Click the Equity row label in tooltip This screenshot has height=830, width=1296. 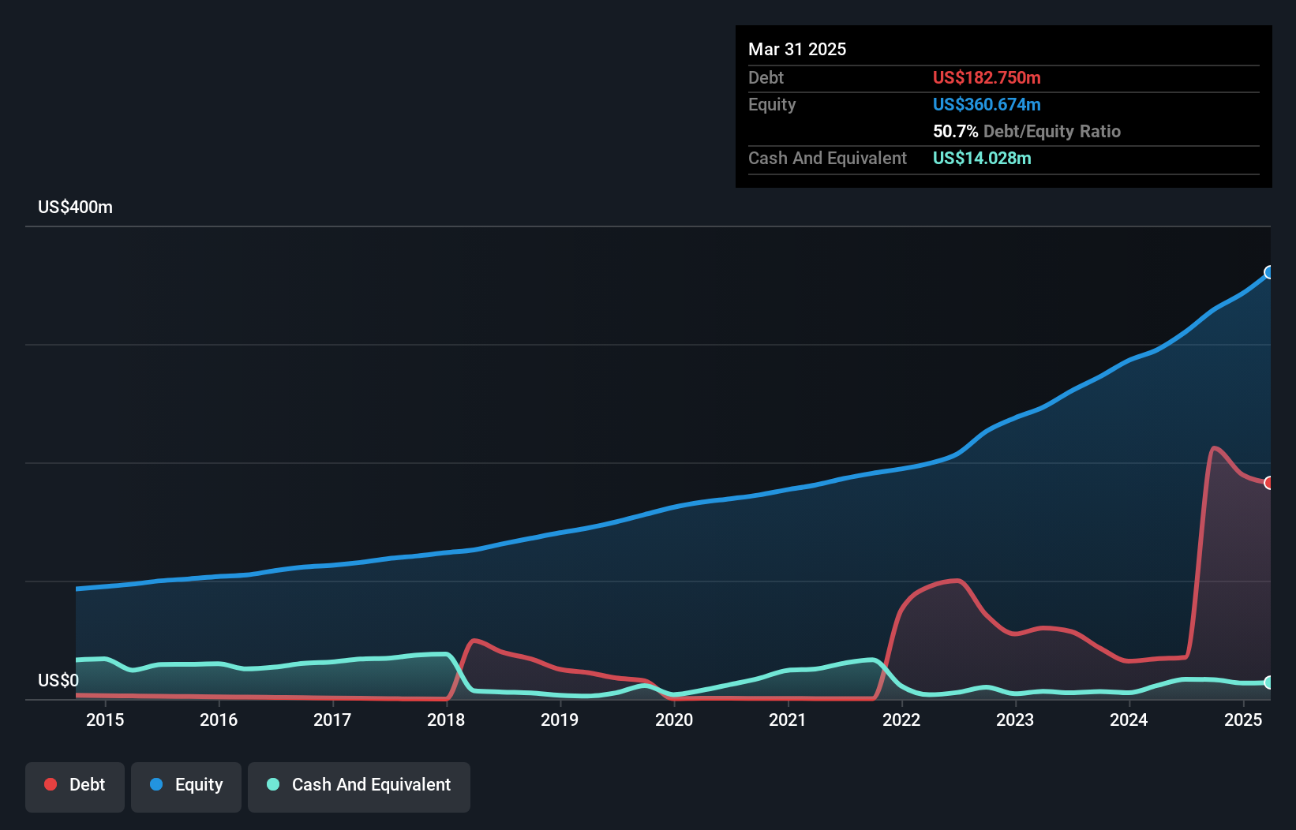point(772,104)
